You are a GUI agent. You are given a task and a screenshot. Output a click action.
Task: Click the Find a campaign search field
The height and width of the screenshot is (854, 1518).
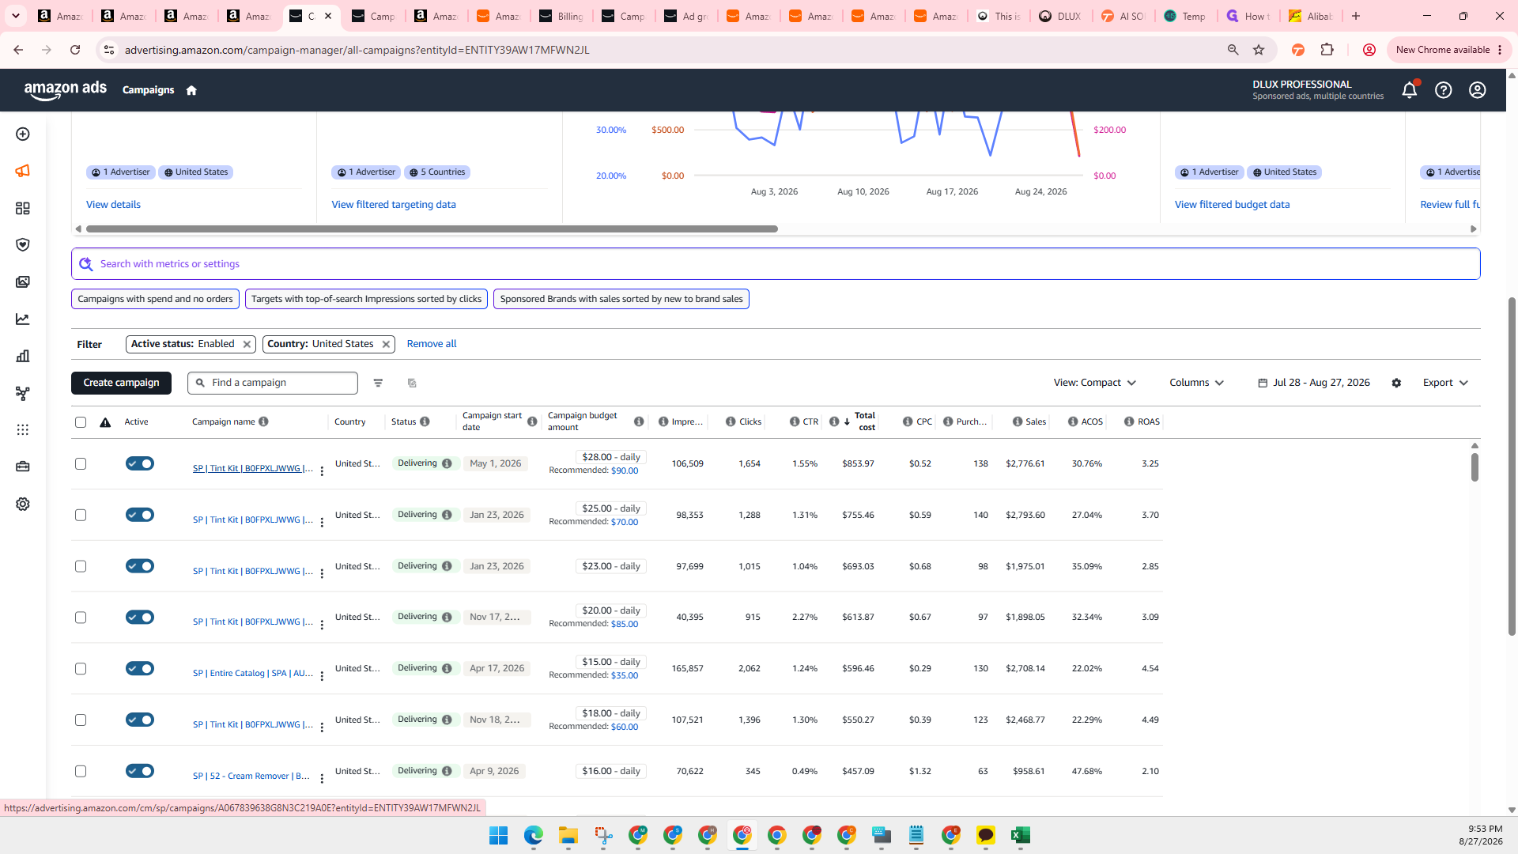273,383
